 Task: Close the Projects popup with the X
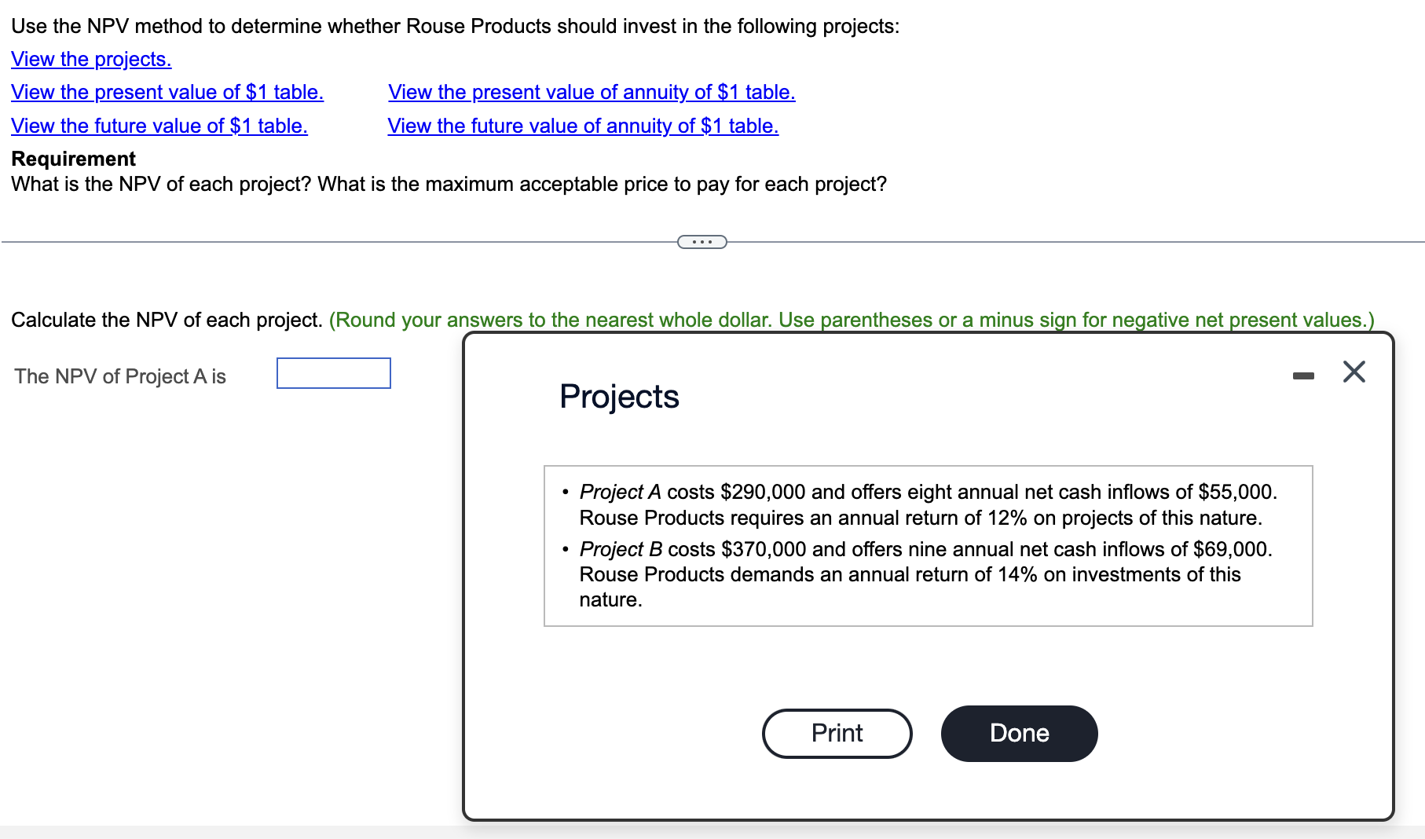[x=1353, y=372]
